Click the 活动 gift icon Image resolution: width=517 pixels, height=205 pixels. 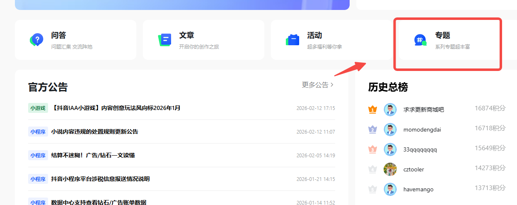click(293, 40)
